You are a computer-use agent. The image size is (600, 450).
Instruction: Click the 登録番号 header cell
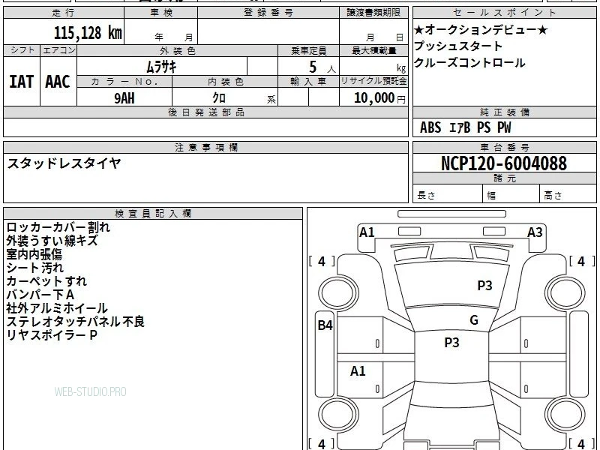(x=268, y=13)
